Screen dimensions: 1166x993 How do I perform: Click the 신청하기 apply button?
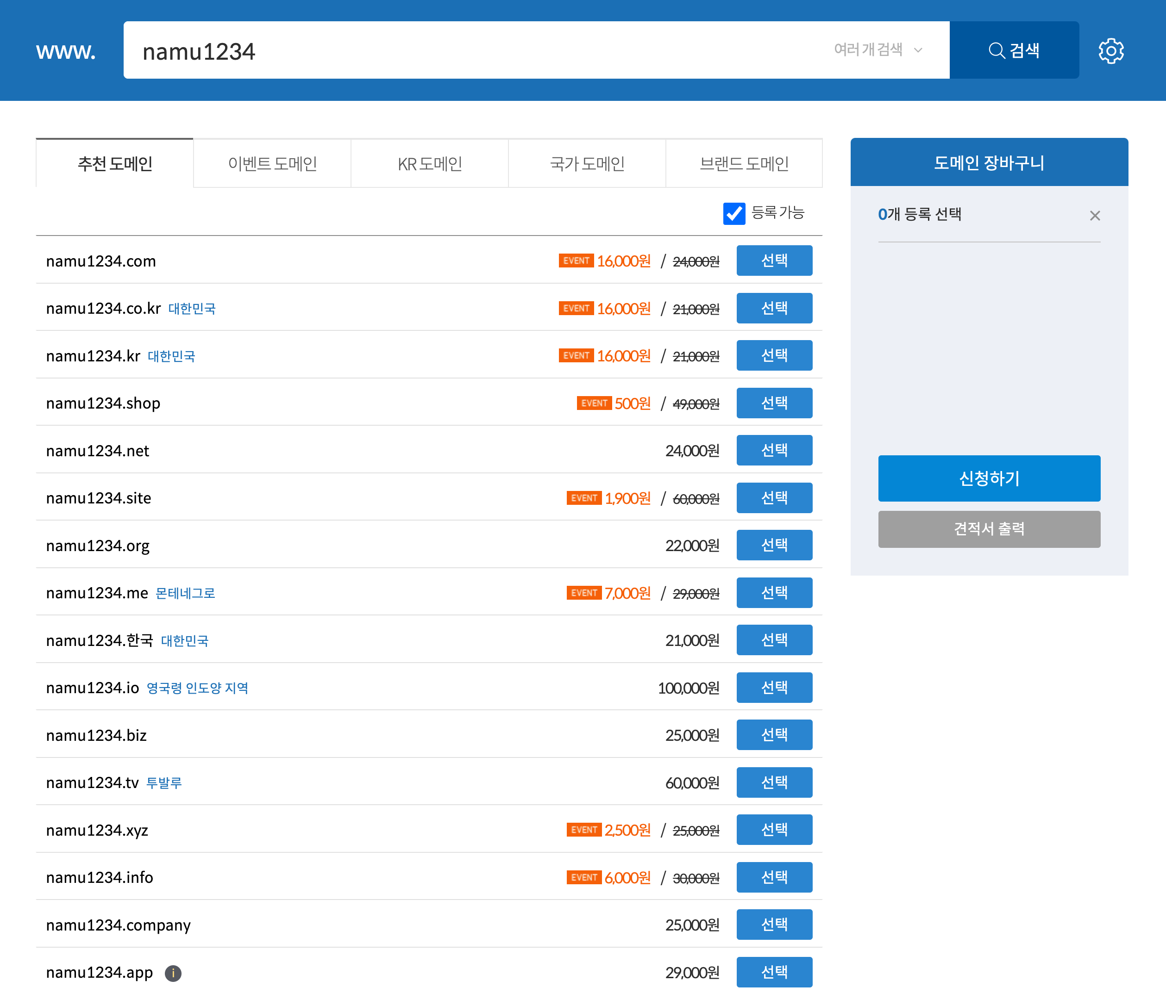point(989,478)
